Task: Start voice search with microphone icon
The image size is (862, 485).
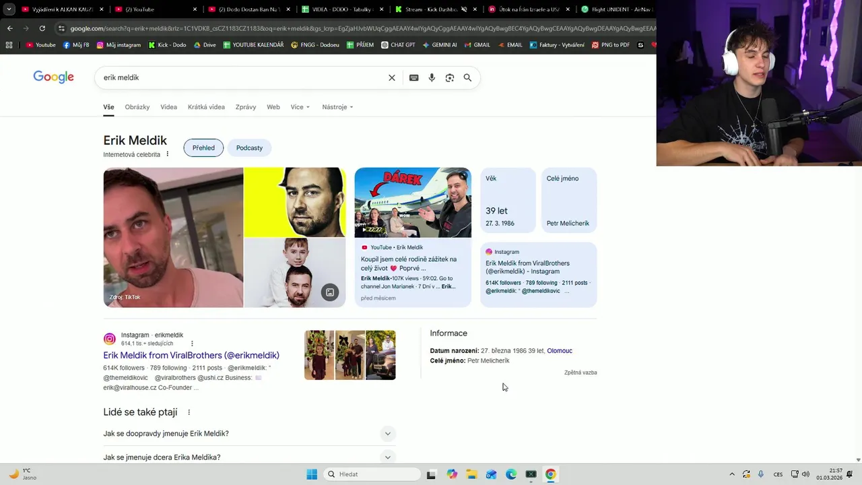Action: coord(432,77)
